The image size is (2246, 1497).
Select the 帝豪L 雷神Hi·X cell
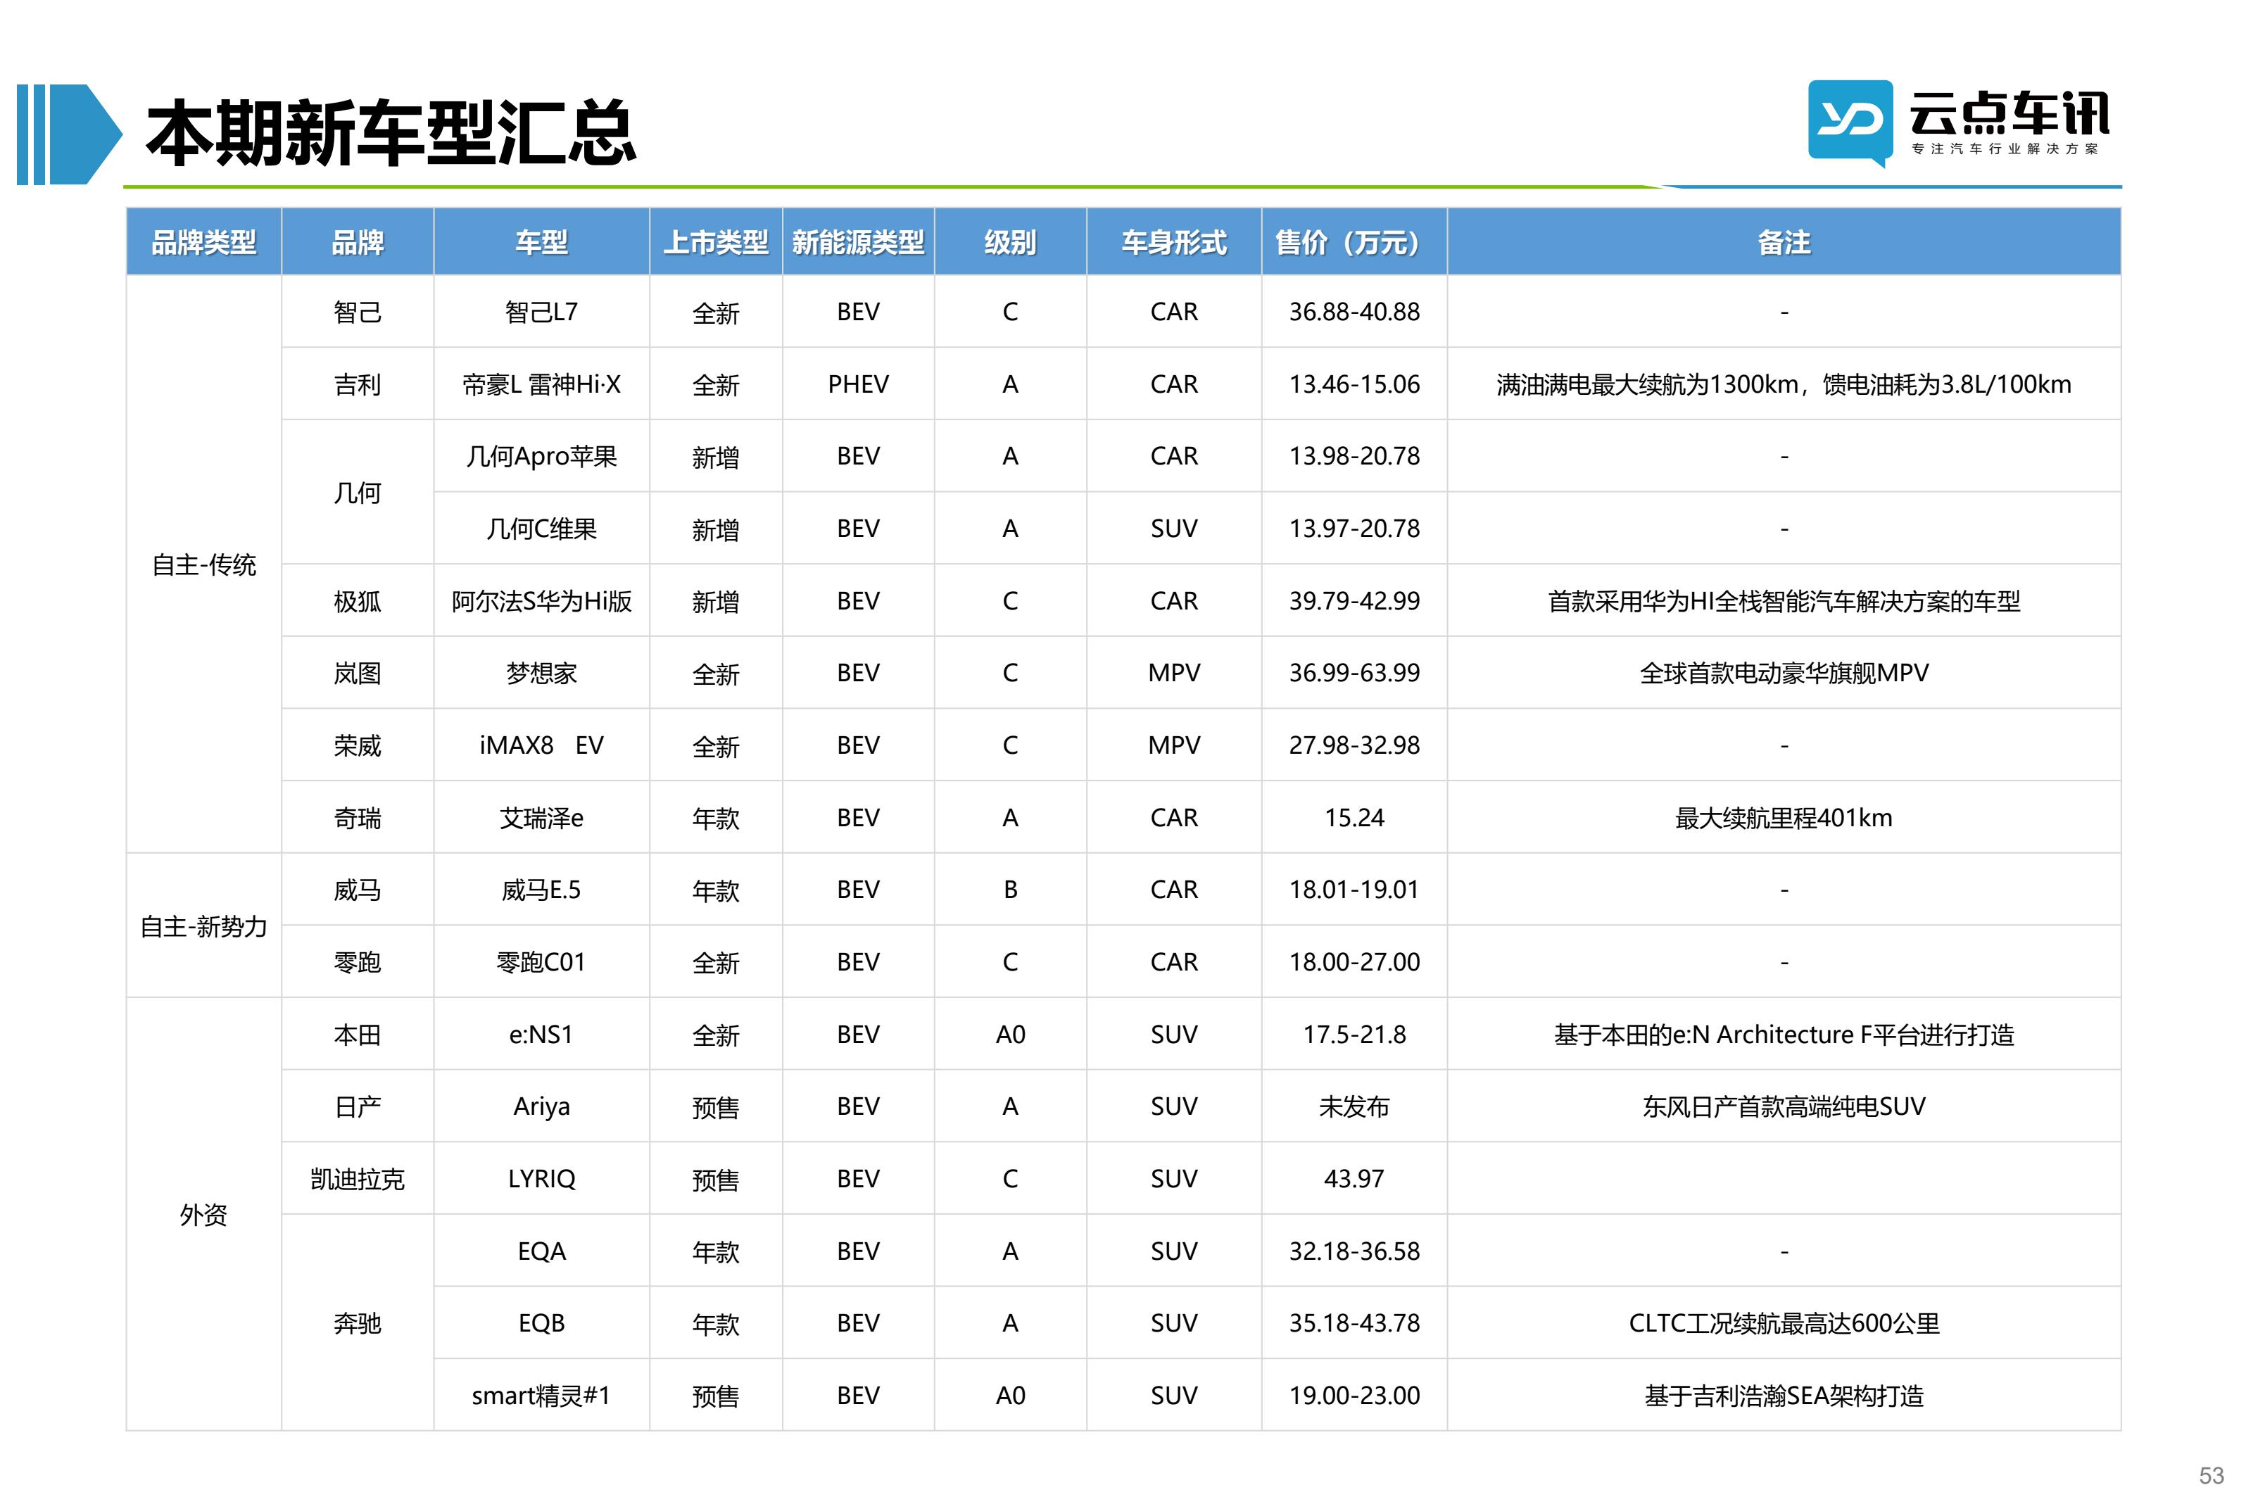[541, 385]
